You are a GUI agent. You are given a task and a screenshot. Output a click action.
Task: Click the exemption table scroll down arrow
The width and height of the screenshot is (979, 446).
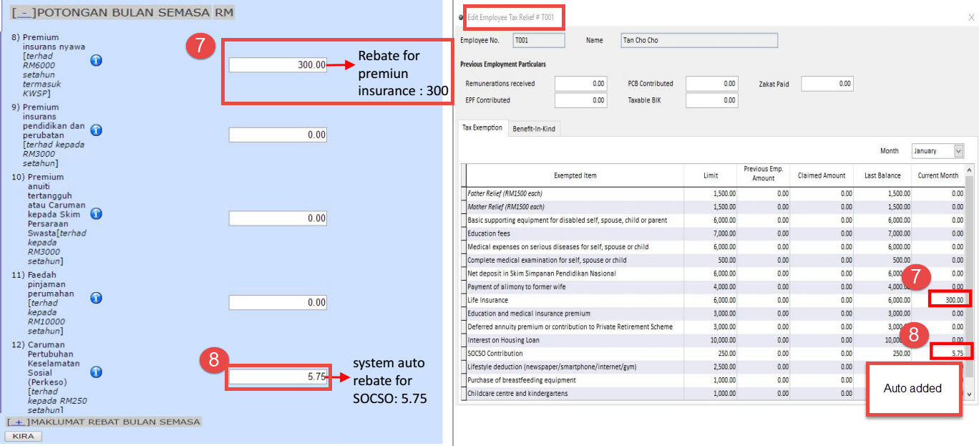(x=970, y=394)
